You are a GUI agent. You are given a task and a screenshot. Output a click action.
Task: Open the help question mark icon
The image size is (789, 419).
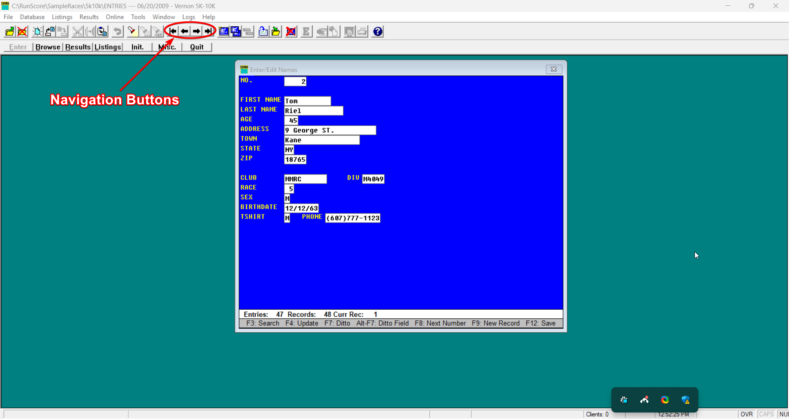(378, 32)
